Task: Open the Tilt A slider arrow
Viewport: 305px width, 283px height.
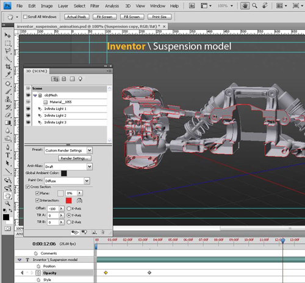Action: pyautogui.click(x=61, y=215)
